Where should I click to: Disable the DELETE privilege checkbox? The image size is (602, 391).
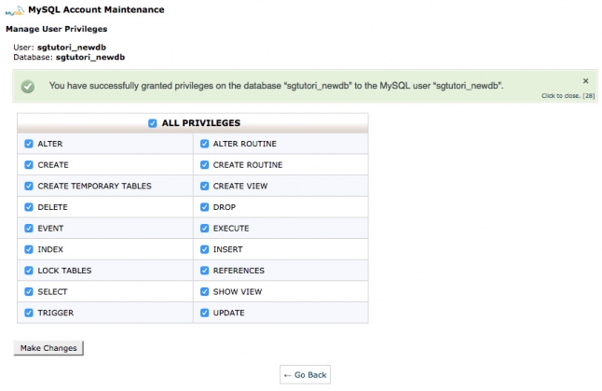point(28,207)
